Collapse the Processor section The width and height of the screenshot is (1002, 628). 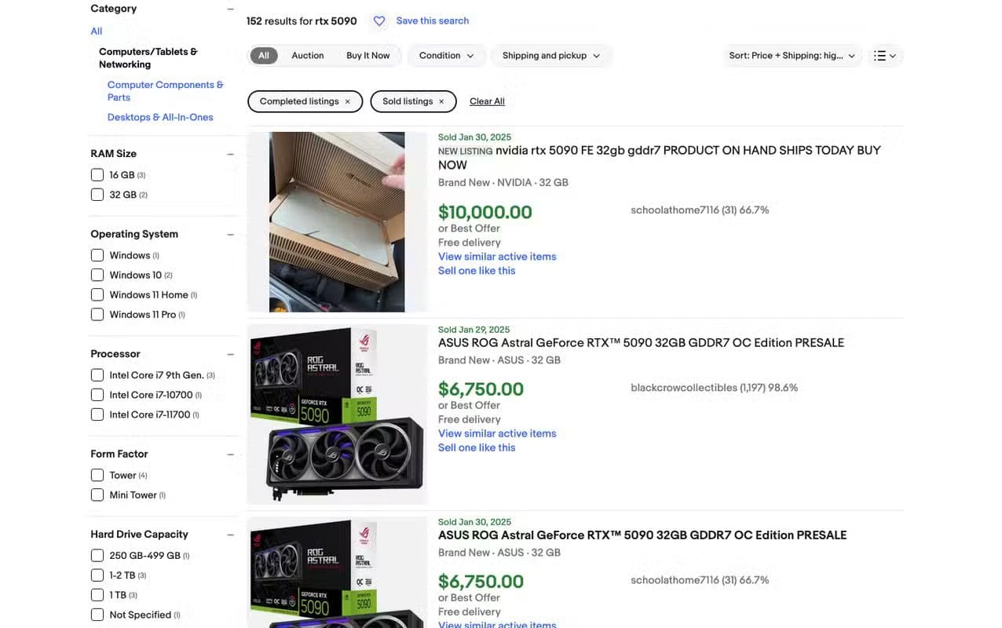pyautogui.click(x=230, y=354)
